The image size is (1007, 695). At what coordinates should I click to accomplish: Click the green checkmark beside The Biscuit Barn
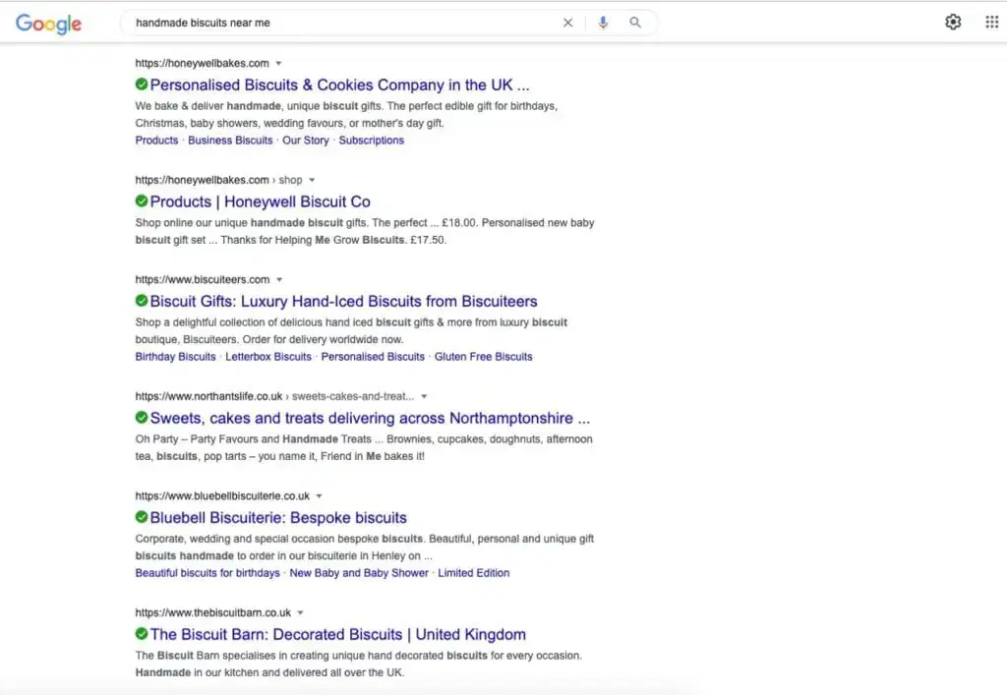click(x=141, y=634)
